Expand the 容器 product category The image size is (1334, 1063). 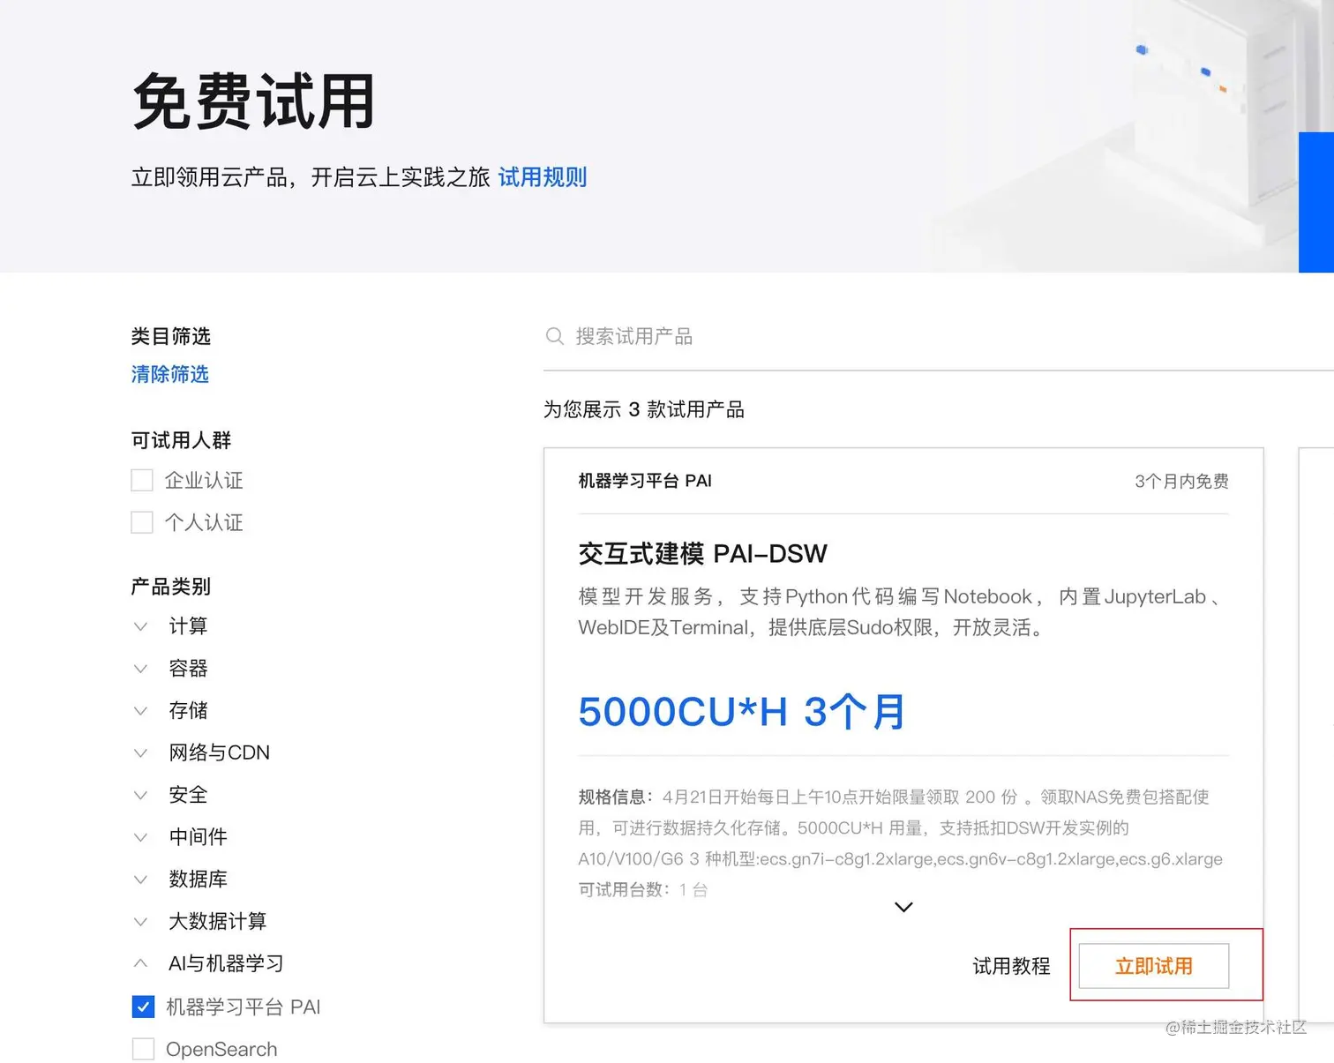coord(141,669)
